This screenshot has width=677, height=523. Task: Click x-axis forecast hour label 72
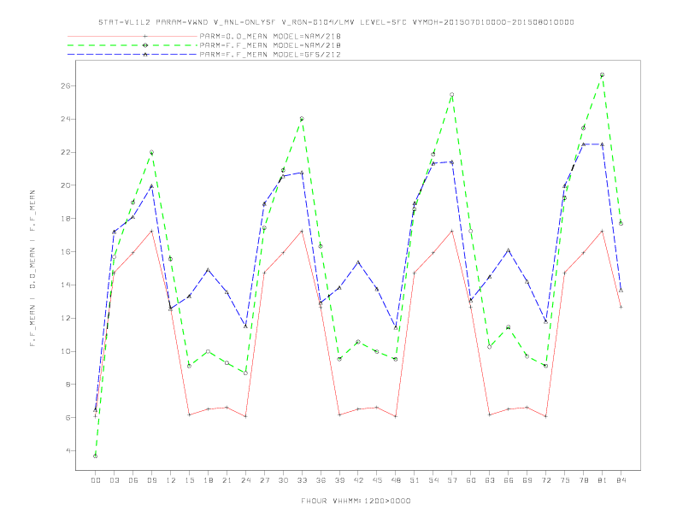(545, 480)
